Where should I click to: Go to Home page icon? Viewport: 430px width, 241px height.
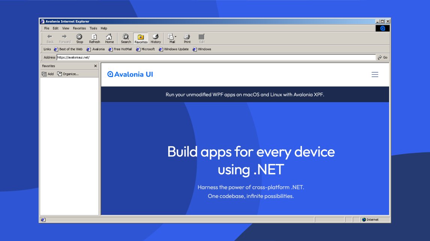[x=109, y=39]
